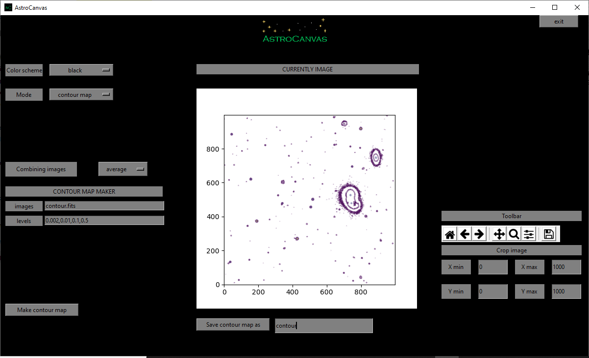
Task: Click the levels label
Action: click(x=24, y=221)
